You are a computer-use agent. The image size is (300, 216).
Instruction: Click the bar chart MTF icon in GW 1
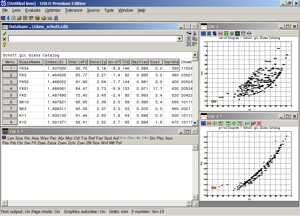click(x=243, y=34)
